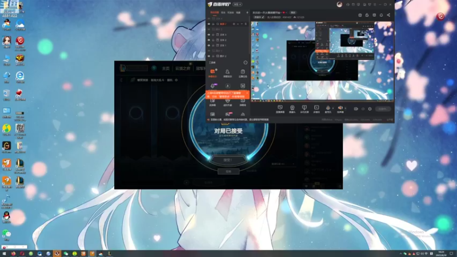Click the stream preview thumbnail
The width and height of the screenshot is (457, 257).
(322, 61)
